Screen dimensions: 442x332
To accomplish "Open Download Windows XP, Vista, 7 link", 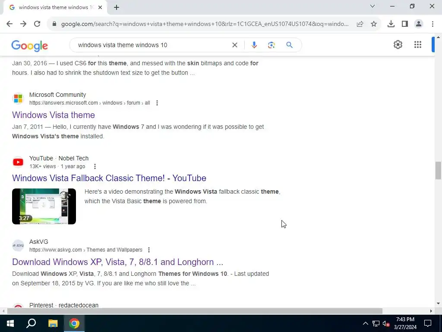I will pyautogui.click(x=117, y=262).
